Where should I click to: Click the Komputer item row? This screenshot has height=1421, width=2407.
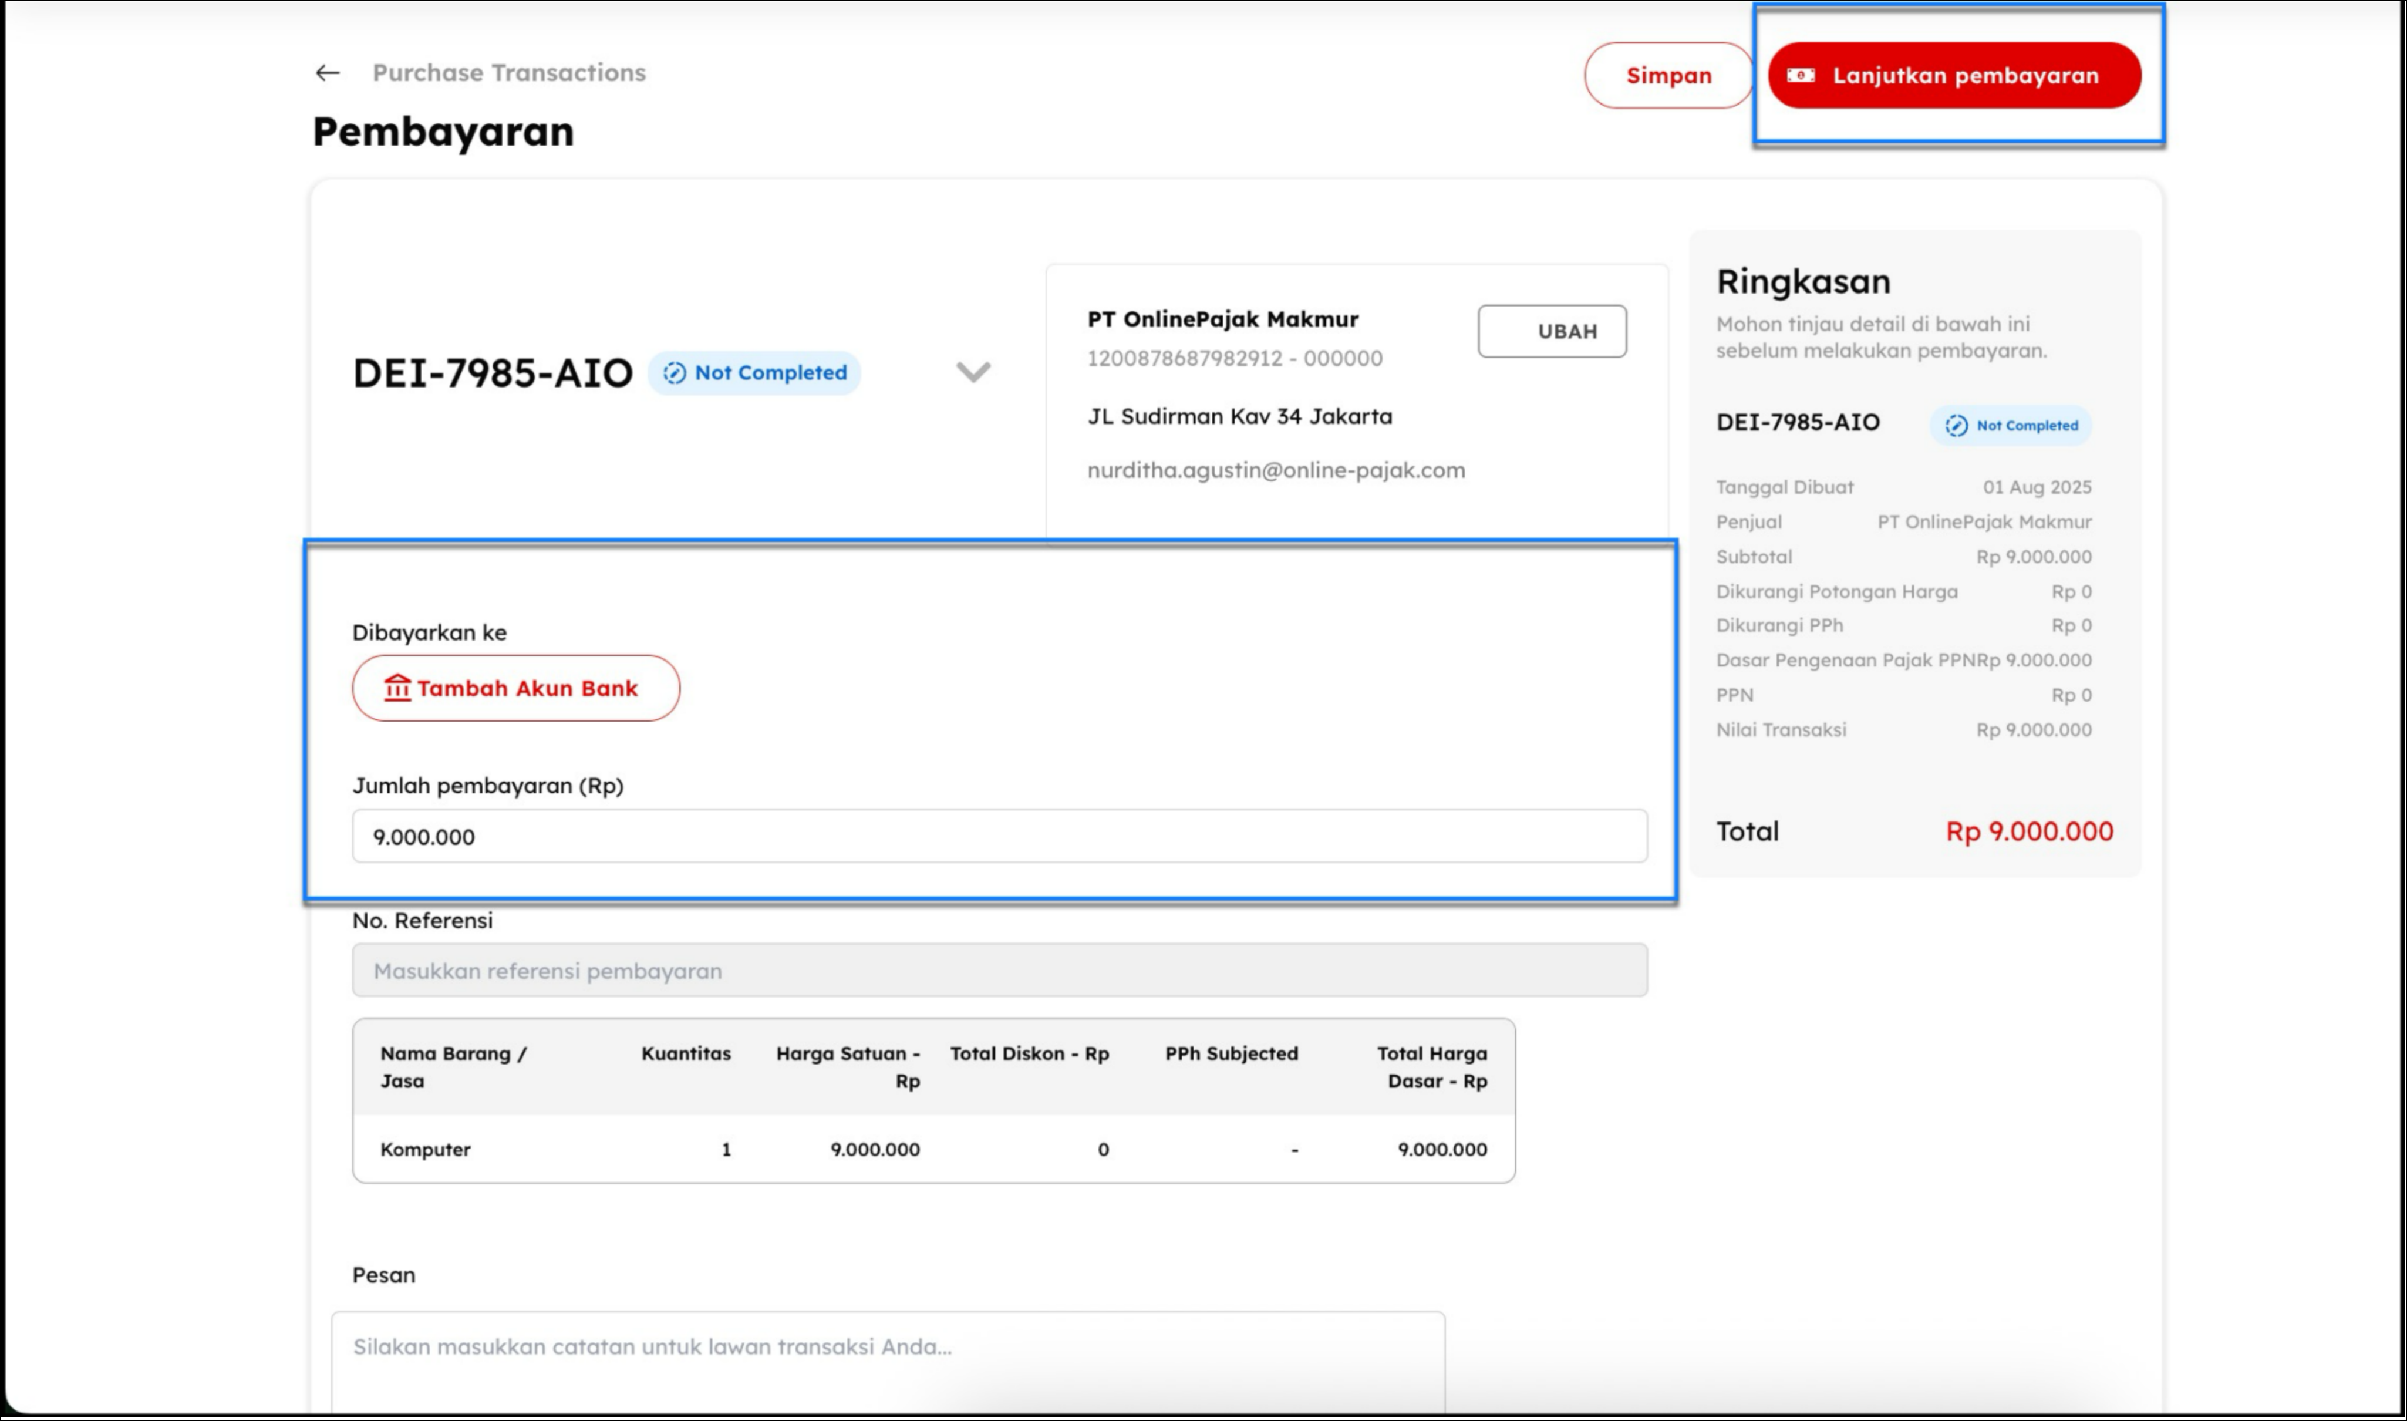pyautogui.click(x=933, y=1149)
